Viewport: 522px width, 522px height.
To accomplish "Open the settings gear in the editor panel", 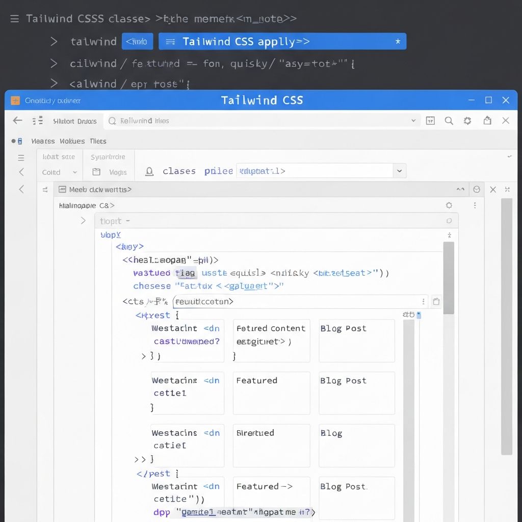I will point(449,205).
